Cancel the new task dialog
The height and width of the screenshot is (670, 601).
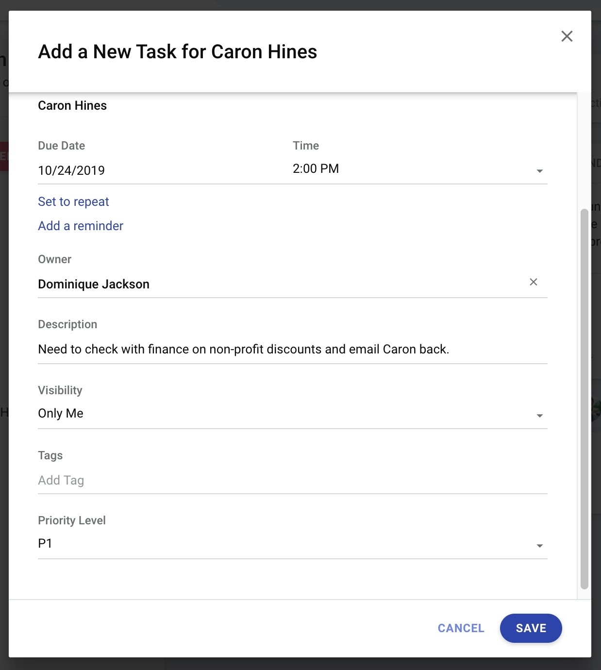click(x=461, y=628)
